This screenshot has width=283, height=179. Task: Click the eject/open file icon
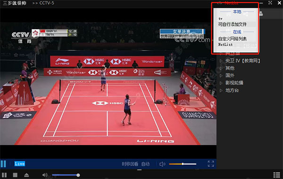[26, 175]
